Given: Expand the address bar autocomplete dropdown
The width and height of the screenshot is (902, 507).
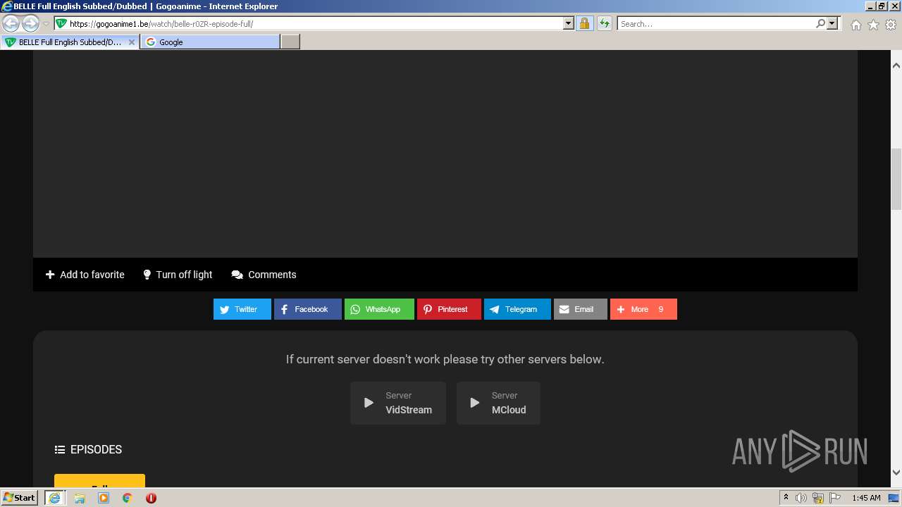Looking at the screenshot, I should 569,23.
